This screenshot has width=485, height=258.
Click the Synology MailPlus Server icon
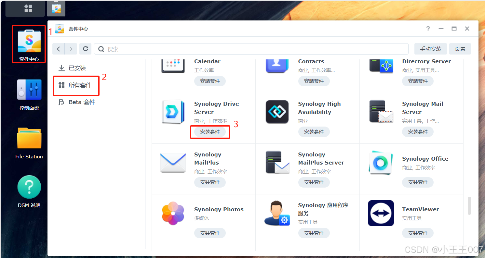(x=277, y=162)
